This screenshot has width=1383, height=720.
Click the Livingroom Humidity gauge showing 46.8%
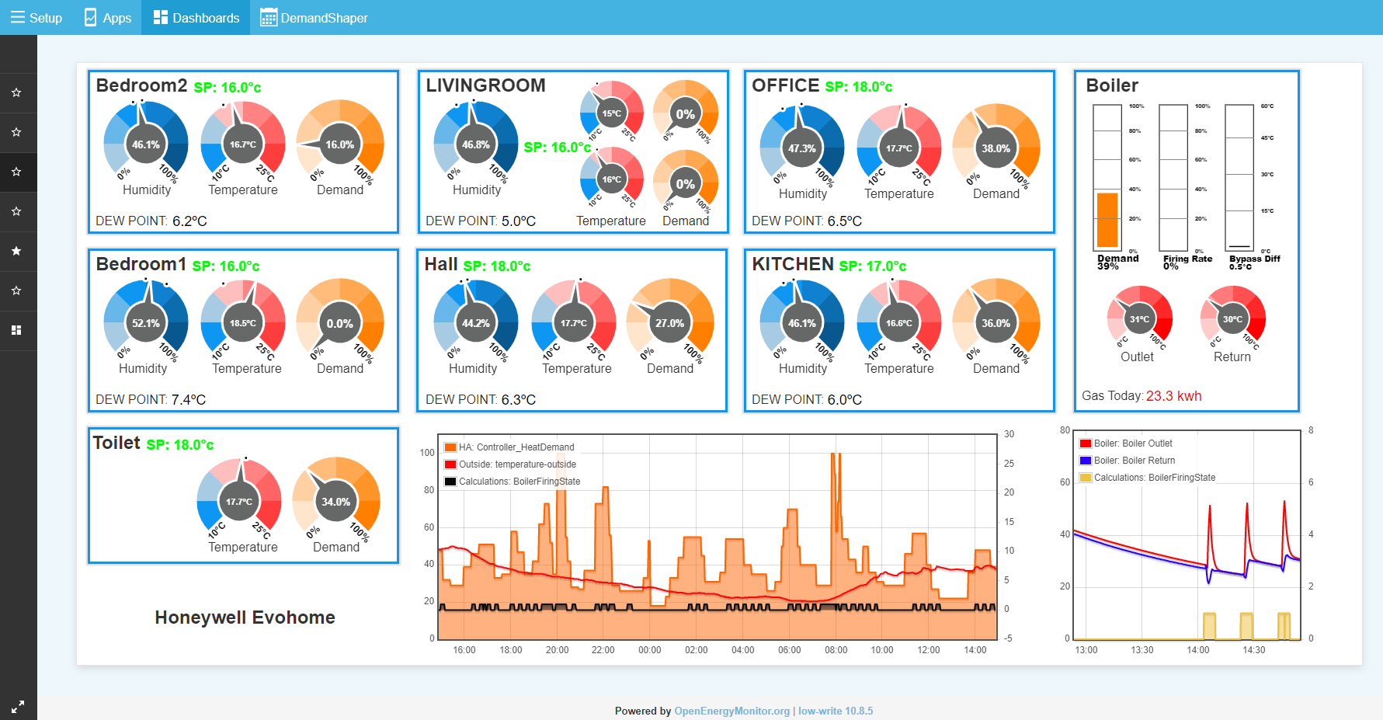(476, 144)
